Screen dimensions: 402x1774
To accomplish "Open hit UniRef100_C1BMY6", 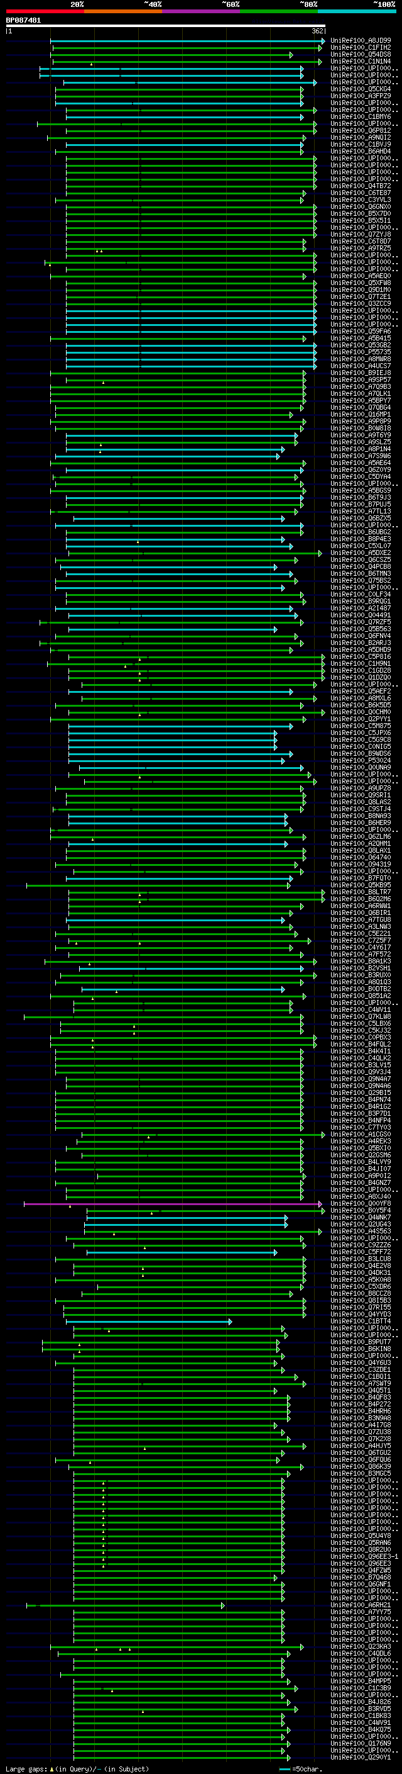I will click(x=361, y=117).
